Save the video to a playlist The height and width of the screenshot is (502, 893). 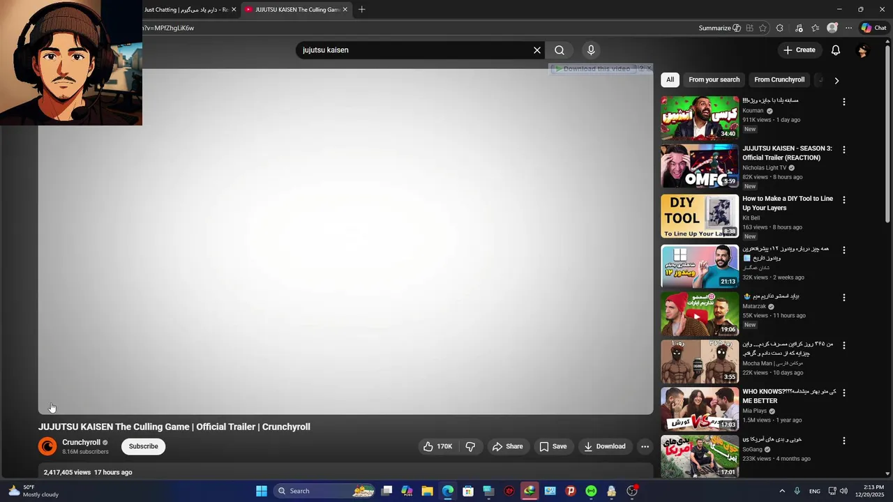[x=553, y=446]
